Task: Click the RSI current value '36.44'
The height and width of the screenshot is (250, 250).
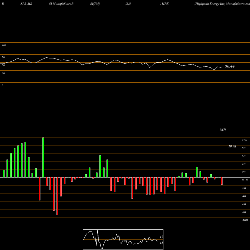Action: tap(230, 66)
